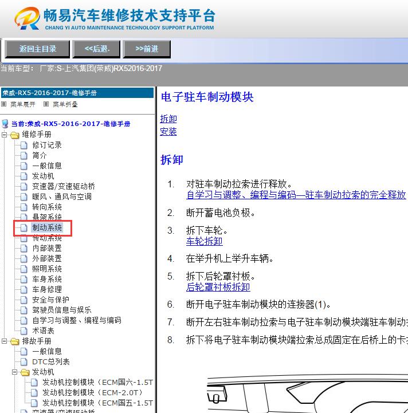Jump to the 安装 section link
The height and width of the screenshot is (413, 408).
click(168, 131)
